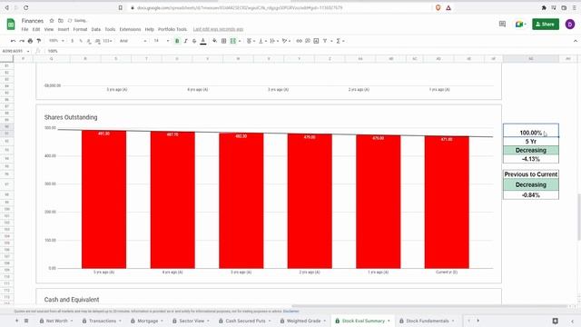Open the Edit menu
Screen dimensions: 581x327
(x=36, y=29)
